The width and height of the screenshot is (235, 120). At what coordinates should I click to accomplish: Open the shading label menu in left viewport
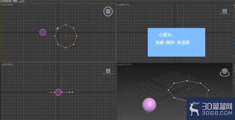coord(10,65)
